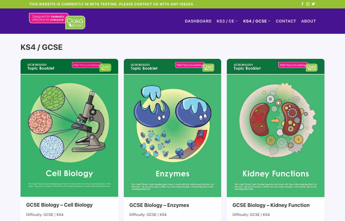Navigate to the About page
345x221 pixels.
tap(308, 21)
